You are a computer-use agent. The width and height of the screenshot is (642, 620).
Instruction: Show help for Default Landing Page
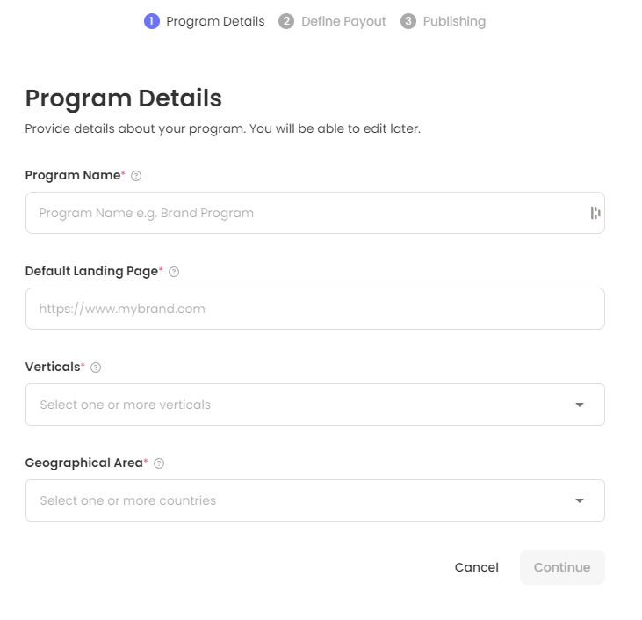coord(174,272)
